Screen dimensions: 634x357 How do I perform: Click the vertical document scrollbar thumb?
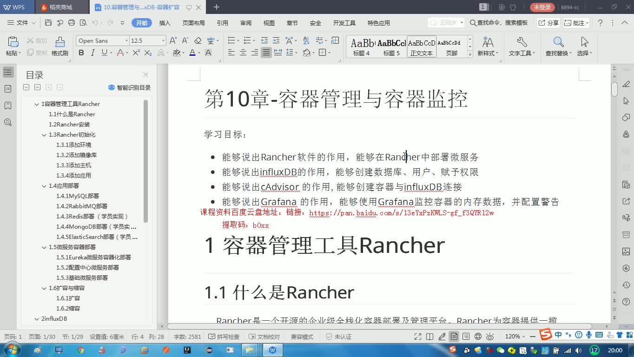pos(614,88)
